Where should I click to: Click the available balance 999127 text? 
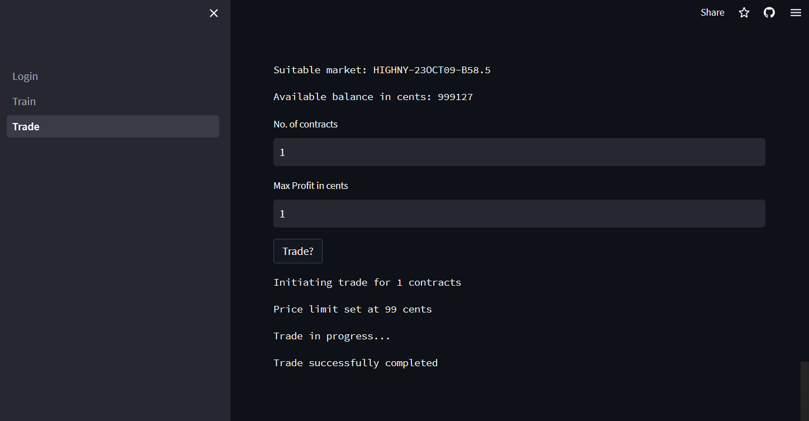(x=373, y=96)
